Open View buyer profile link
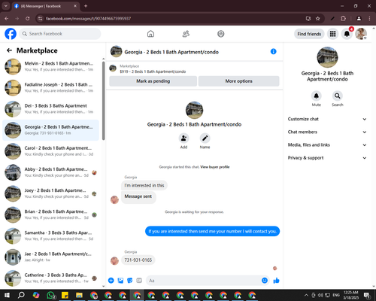The image size is (376, 301). [215, 167]
